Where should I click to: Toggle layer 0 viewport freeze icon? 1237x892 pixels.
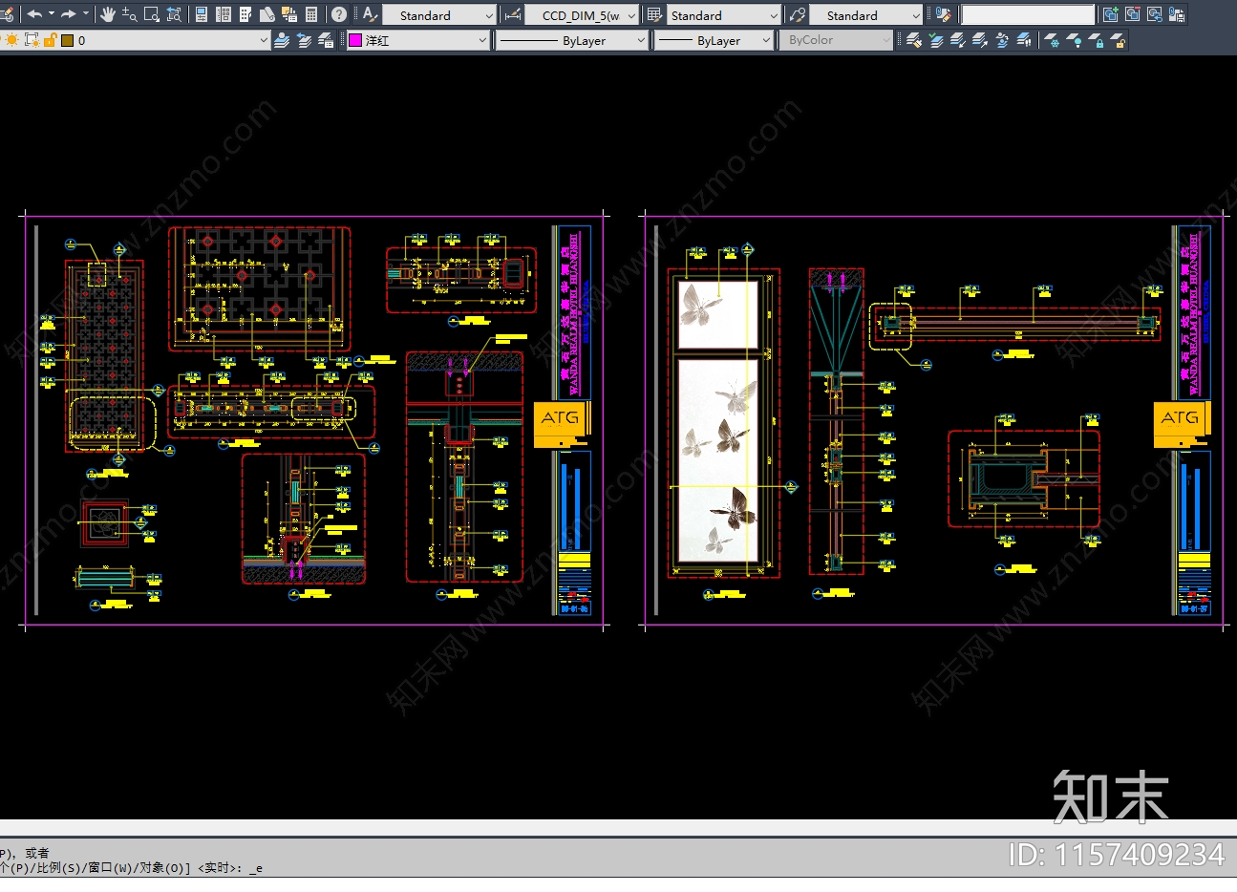[32, 40]
